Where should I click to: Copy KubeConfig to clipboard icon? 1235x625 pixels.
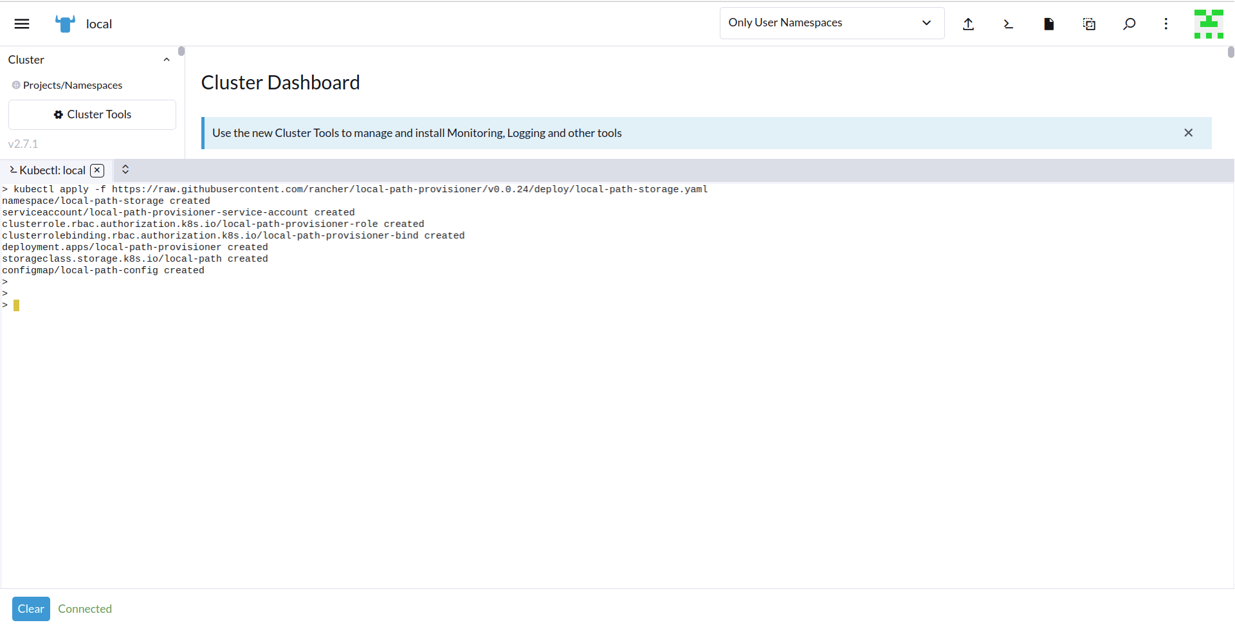click(1089, 24)
